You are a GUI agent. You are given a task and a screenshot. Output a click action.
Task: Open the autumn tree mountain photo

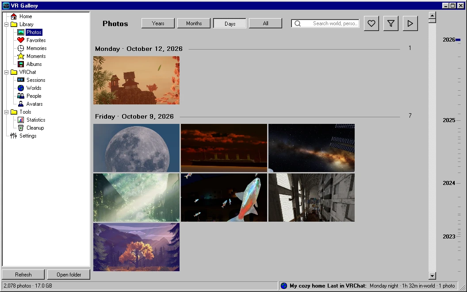coord(136,247)
